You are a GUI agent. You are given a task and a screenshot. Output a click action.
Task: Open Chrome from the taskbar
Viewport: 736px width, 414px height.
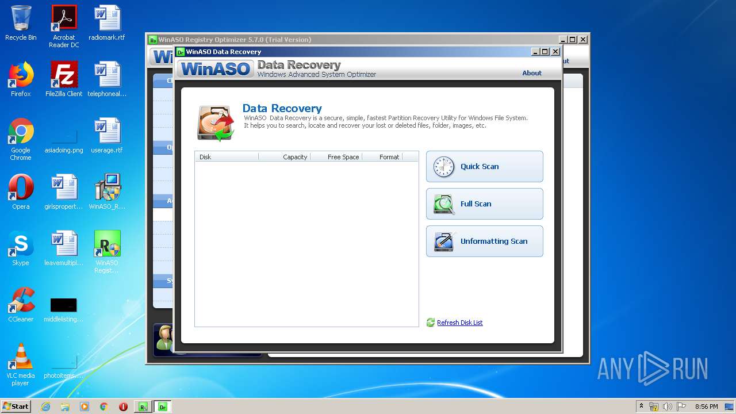point(104,407)
